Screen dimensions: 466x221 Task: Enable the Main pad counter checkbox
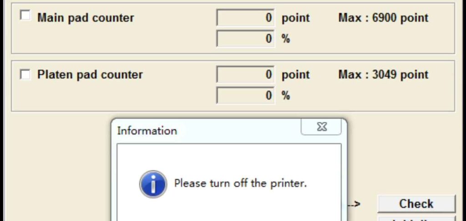[25, 16]
